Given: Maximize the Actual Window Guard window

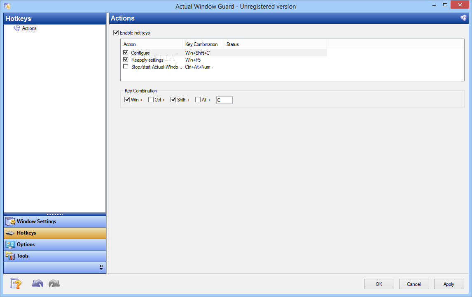Looking at the screenshot, I should 445,5.
